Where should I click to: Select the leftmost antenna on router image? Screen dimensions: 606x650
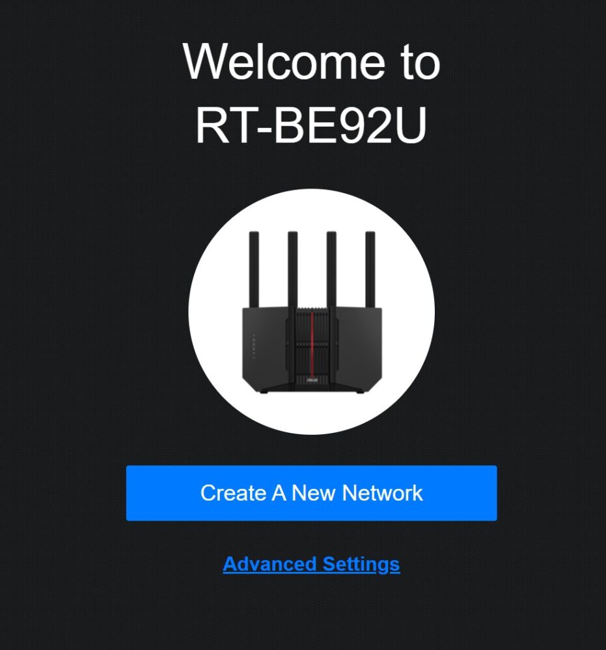pyautogui.click(x=254, y=270)
